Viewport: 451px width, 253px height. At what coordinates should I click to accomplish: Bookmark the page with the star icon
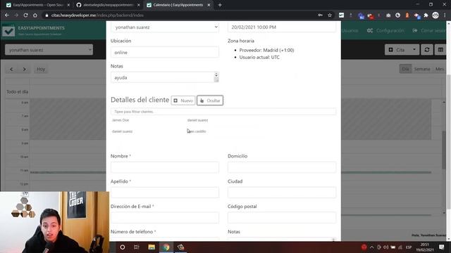[x=330, y=15]
